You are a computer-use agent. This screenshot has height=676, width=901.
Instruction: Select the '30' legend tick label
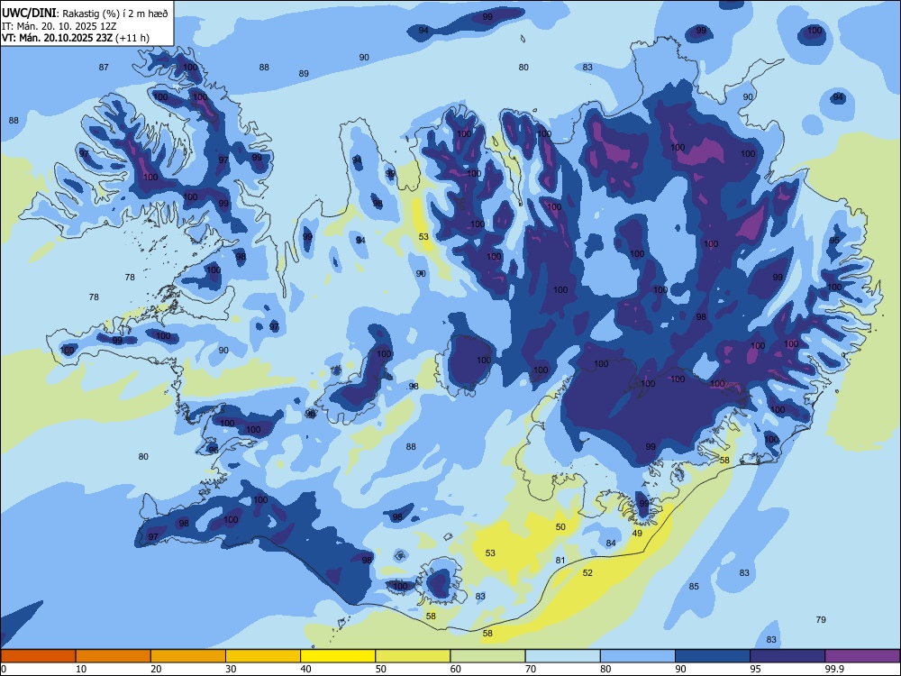231,669
